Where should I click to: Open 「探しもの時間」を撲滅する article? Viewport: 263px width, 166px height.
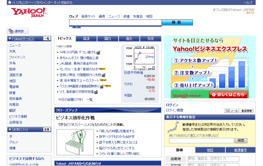point(117,131)
